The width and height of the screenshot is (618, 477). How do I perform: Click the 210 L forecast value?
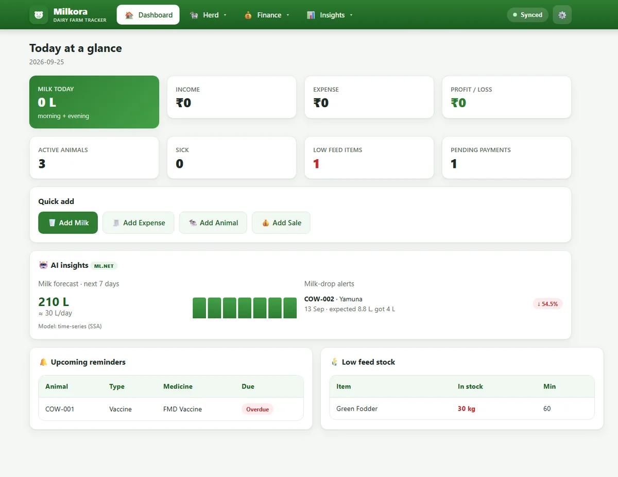click(54, 302)
